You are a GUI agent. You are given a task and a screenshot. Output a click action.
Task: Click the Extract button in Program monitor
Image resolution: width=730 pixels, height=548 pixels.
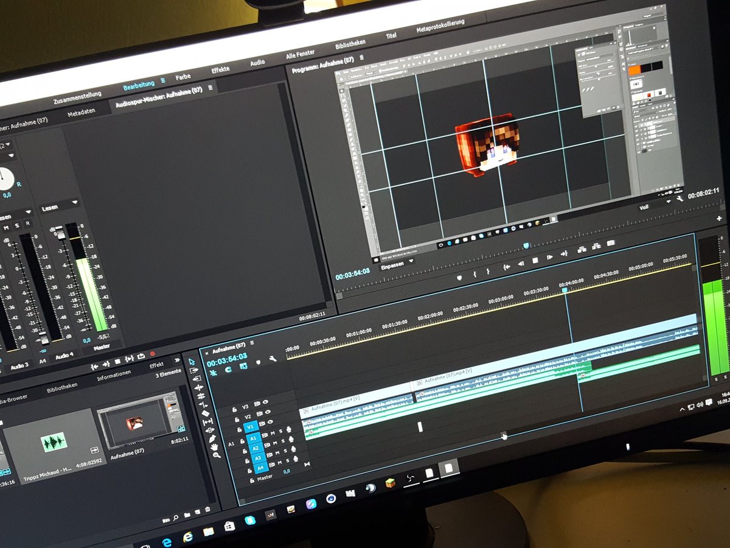point(596,246)
